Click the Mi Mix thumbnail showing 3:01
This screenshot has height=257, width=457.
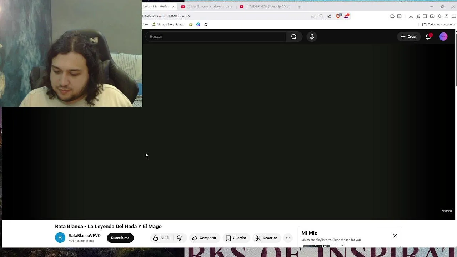(316, 246)
